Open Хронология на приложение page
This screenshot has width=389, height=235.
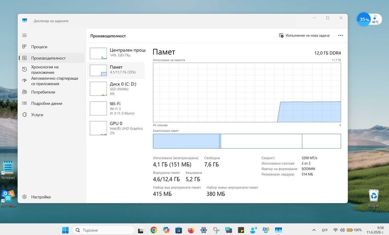click(x=52, y=70)
